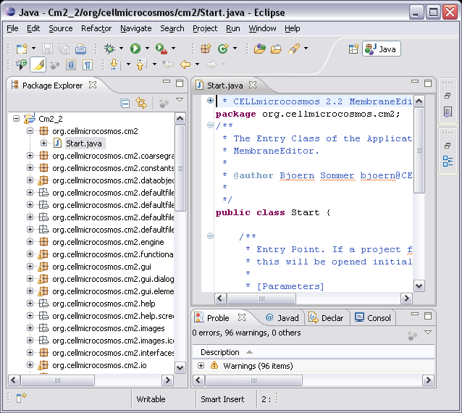Click Collapse All in Package Explorer
The width and height of the screenshot is (462, 413).
tap(125, 103)
